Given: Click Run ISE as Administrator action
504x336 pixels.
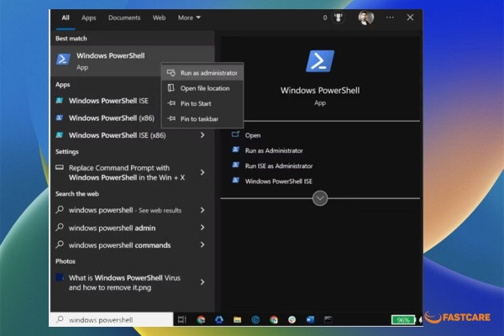Looking at the screenshot, I should coord(279,166).
